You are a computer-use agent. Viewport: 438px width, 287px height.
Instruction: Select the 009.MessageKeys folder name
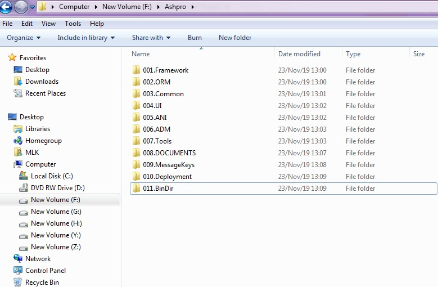coord(169,165)
